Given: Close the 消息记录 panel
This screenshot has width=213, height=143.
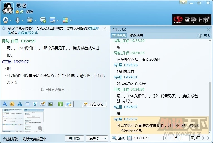Looking at the screenshot, I should click(209, 29).
